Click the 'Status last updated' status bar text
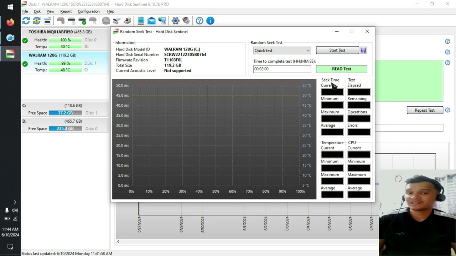Viewport: 456px width, 256px height. pos(67,254)
